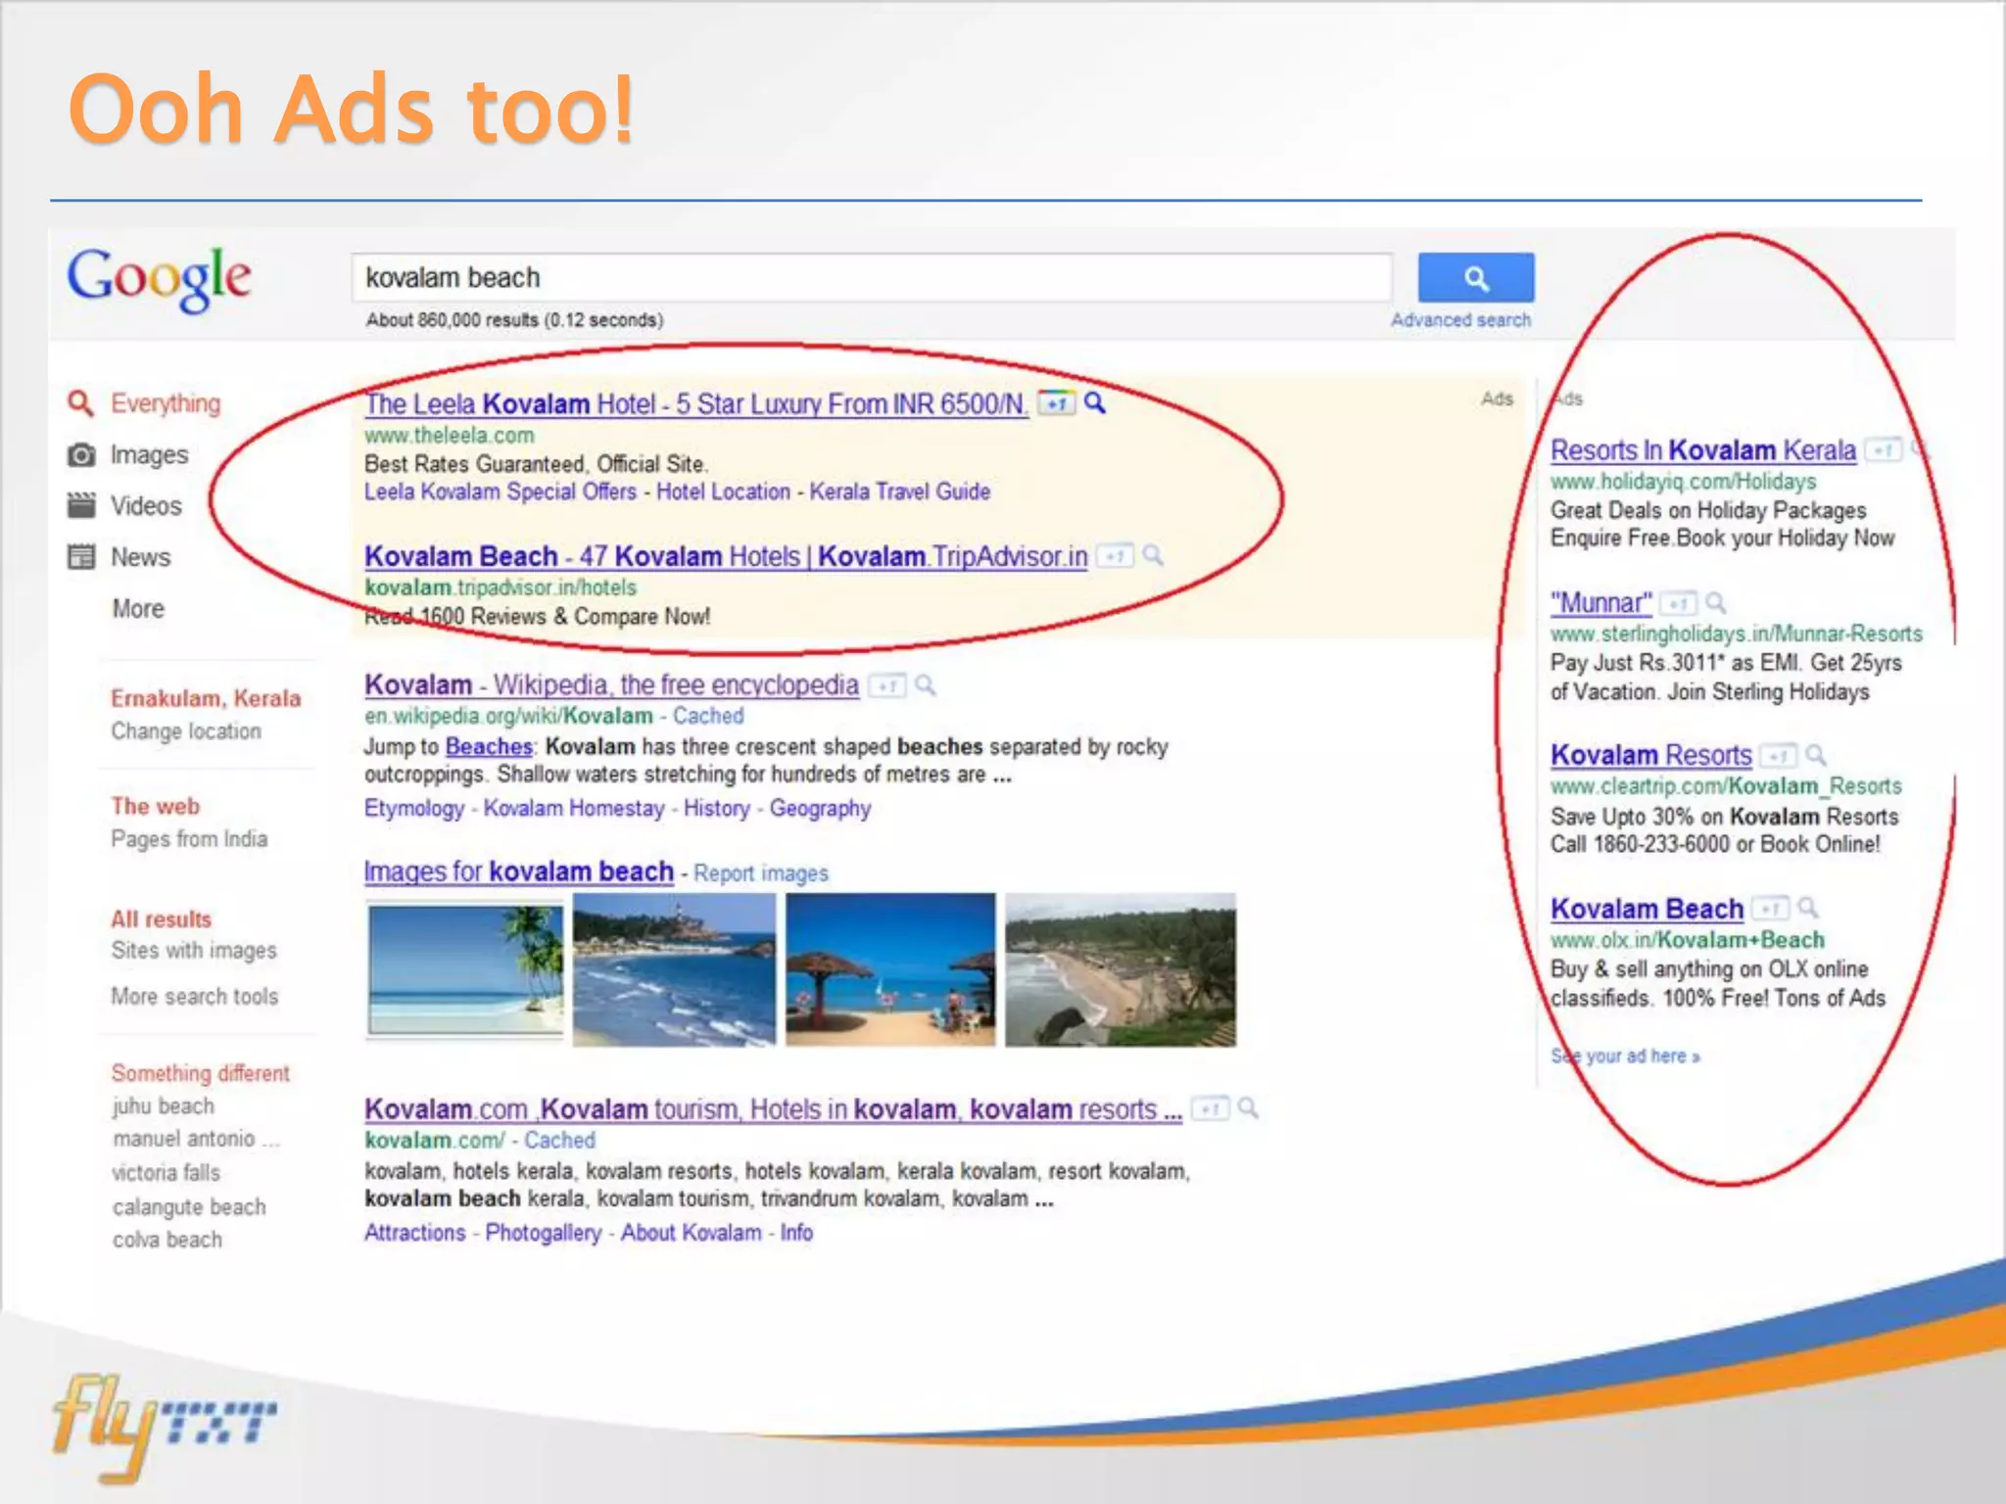Screen dimensions: 2006x1504
Task: Click preview magnifier beside Kovalam Resorts ad
Action: (x=1816, y=755)
